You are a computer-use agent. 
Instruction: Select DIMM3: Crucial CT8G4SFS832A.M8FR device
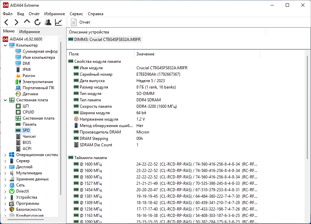point(105,39)
